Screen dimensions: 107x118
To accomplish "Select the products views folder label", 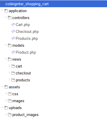I will (23, 80).
